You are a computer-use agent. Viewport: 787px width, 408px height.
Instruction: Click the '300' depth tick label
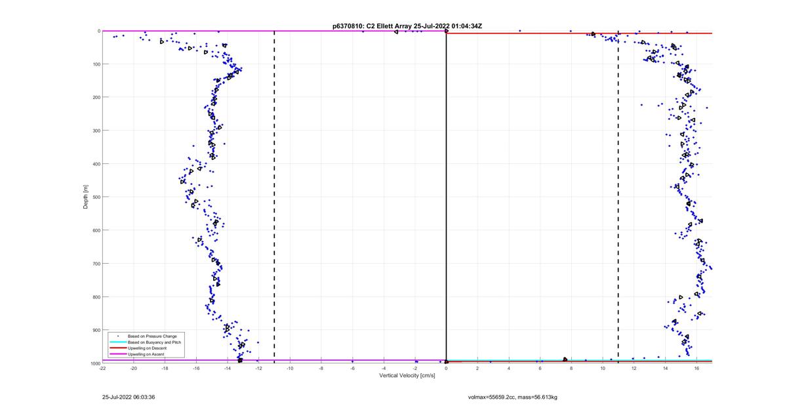95,131
